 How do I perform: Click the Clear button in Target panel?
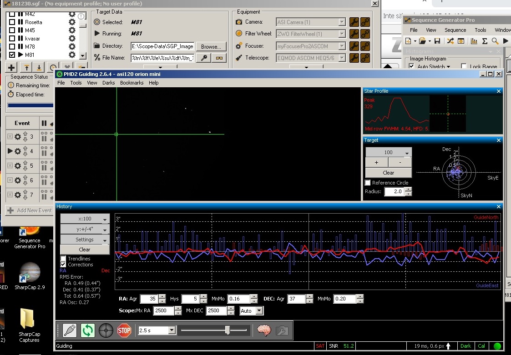[388, 173]
